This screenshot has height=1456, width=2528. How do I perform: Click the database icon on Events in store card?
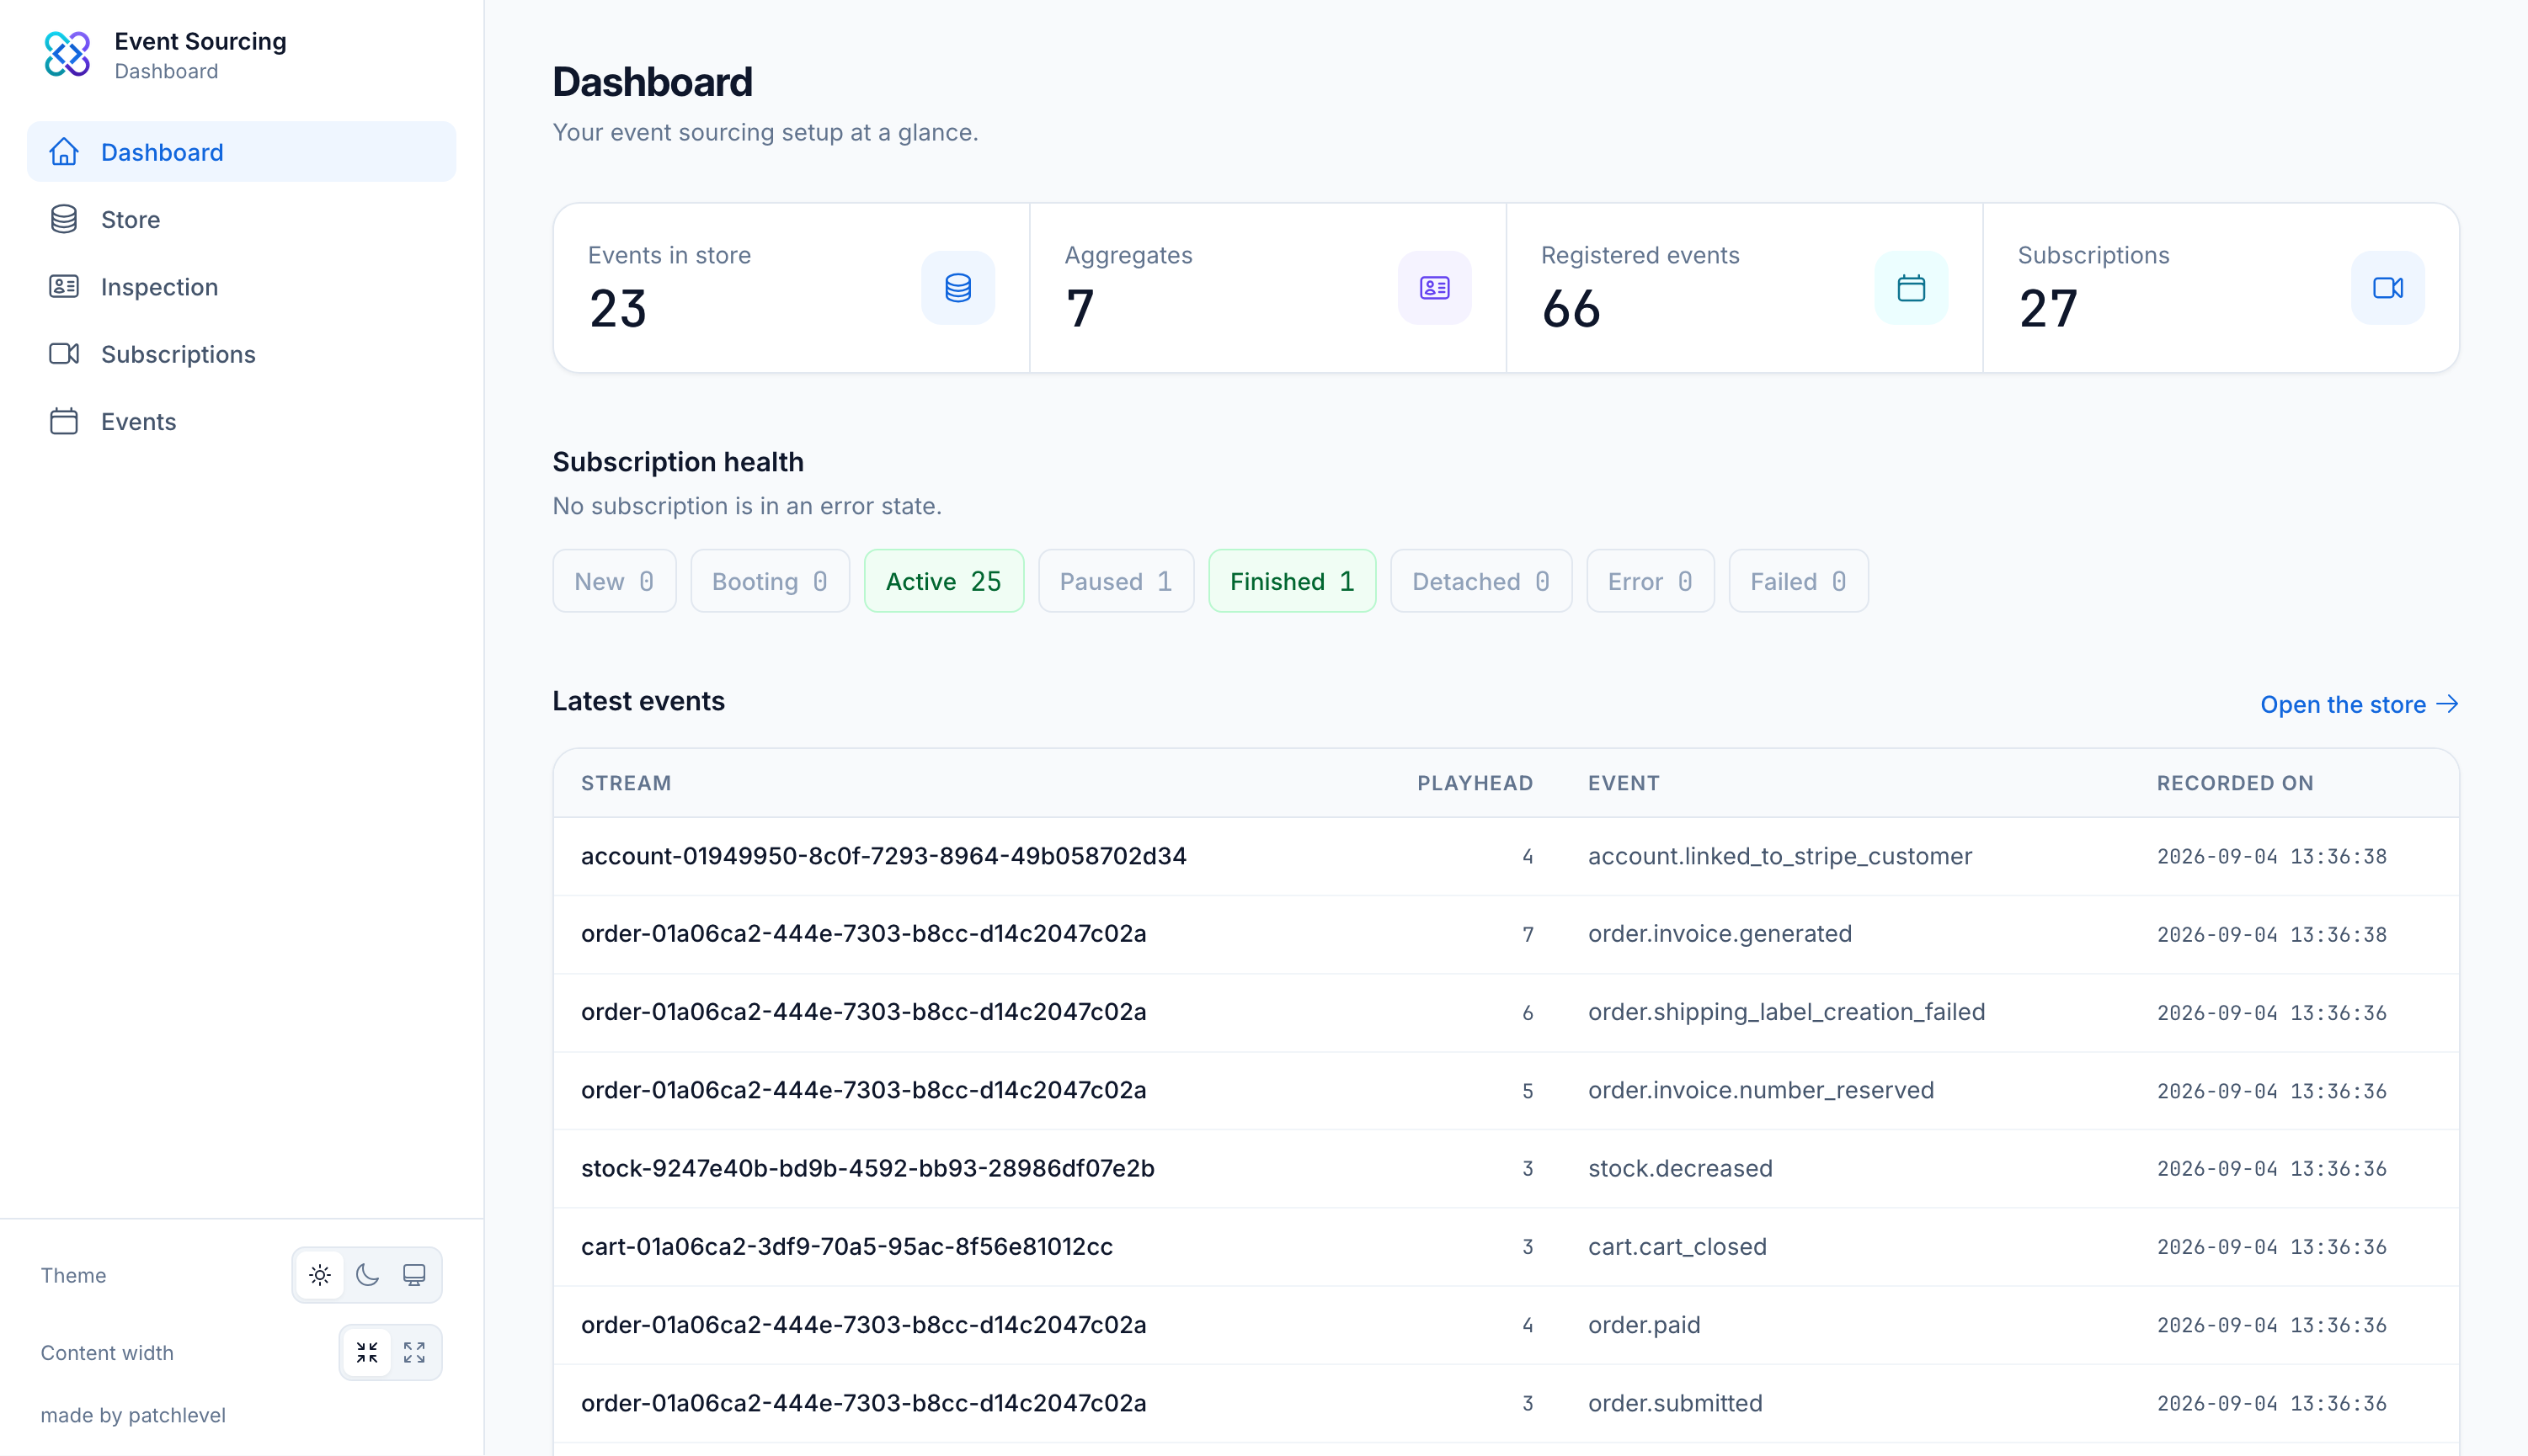point(957,288)
